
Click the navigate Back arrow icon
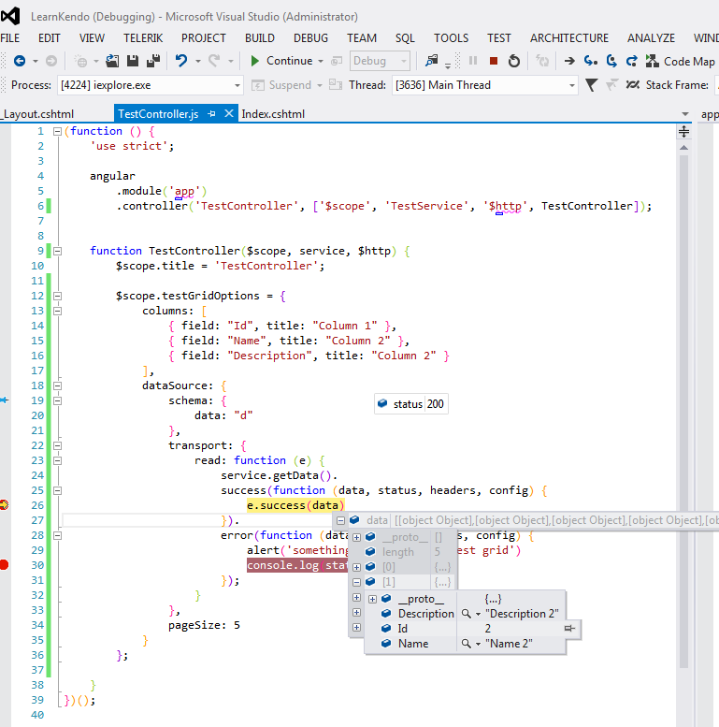[18, 61]
